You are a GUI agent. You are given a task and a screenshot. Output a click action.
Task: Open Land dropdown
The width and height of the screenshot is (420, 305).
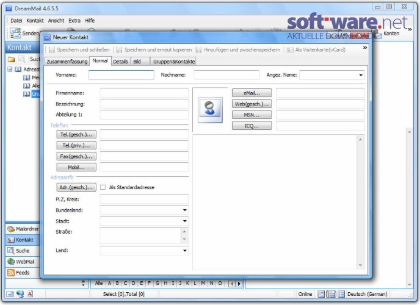click(185, 251)
